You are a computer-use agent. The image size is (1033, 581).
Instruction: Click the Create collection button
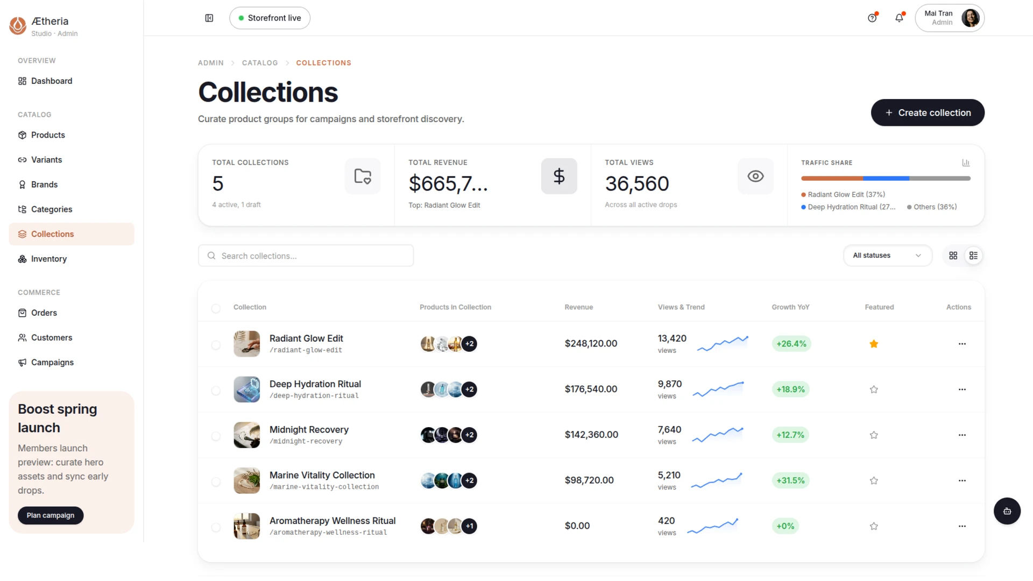[x=928, y=112]
